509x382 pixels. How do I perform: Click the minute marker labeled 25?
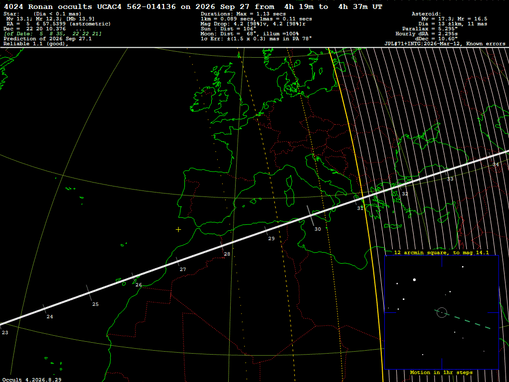(x=95, y=304)
